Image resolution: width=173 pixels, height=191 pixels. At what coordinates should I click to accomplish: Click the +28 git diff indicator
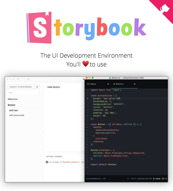point(165,179)
